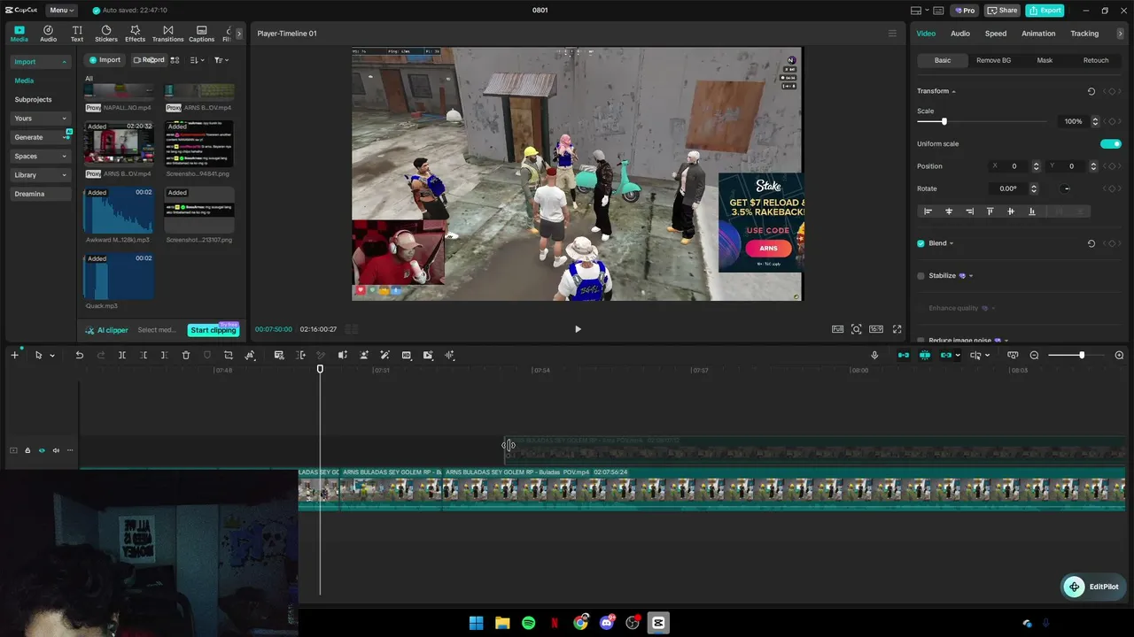Screen dimensions: 1134x637
Task: Open the Stickers panel
Action: tap(106, 34)
